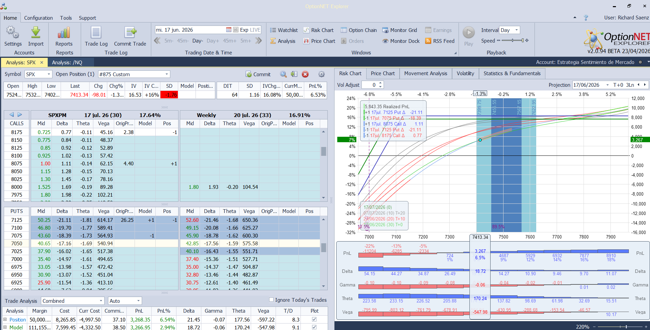Open the Settings gears icon
Screen dimensions: 650x330
click(13, 33)
